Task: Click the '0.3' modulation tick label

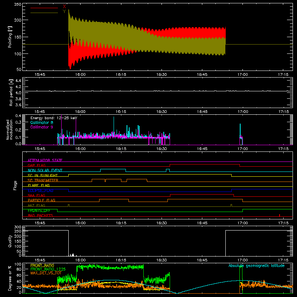Action: tap(18, 122)
